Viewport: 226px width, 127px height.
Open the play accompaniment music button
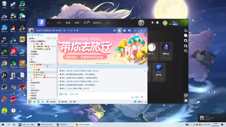pos(62,102)
